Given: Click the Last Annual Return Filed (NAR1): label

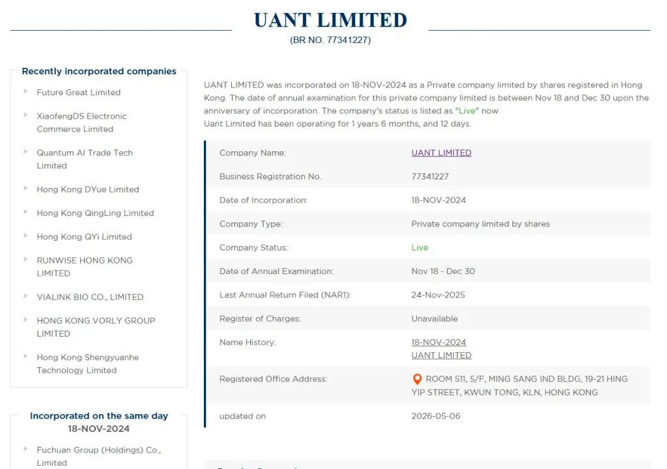Looking at the screenshot, I should click(x=285, y=295).
